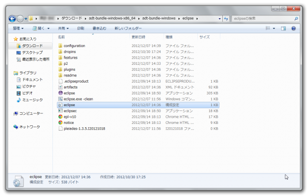308x196 pixels.
Task: Select the purple eclipse application icon
Action: tap(60, 93)
